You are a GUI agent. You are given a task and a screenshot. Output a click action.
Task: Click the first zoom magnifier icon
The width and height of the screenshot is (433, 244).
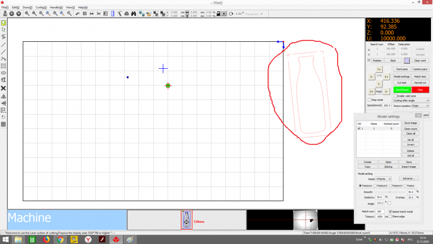tap(27, 13)
